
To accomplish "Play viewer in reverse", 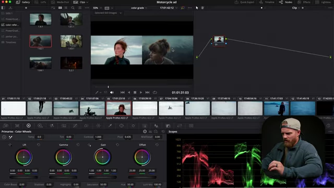I will point(129,92).
